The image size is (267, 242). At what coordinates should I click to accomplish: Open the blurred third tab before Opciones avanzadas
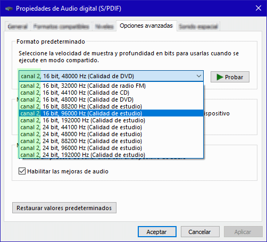pos(104,27)
